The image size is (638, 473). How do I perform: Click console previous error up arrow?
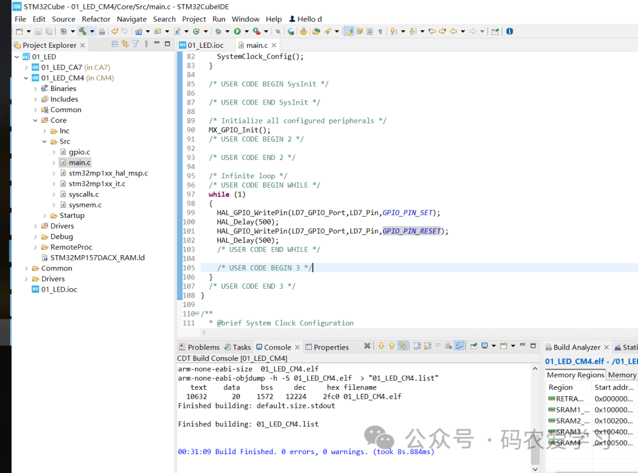[x=392, y=346]
